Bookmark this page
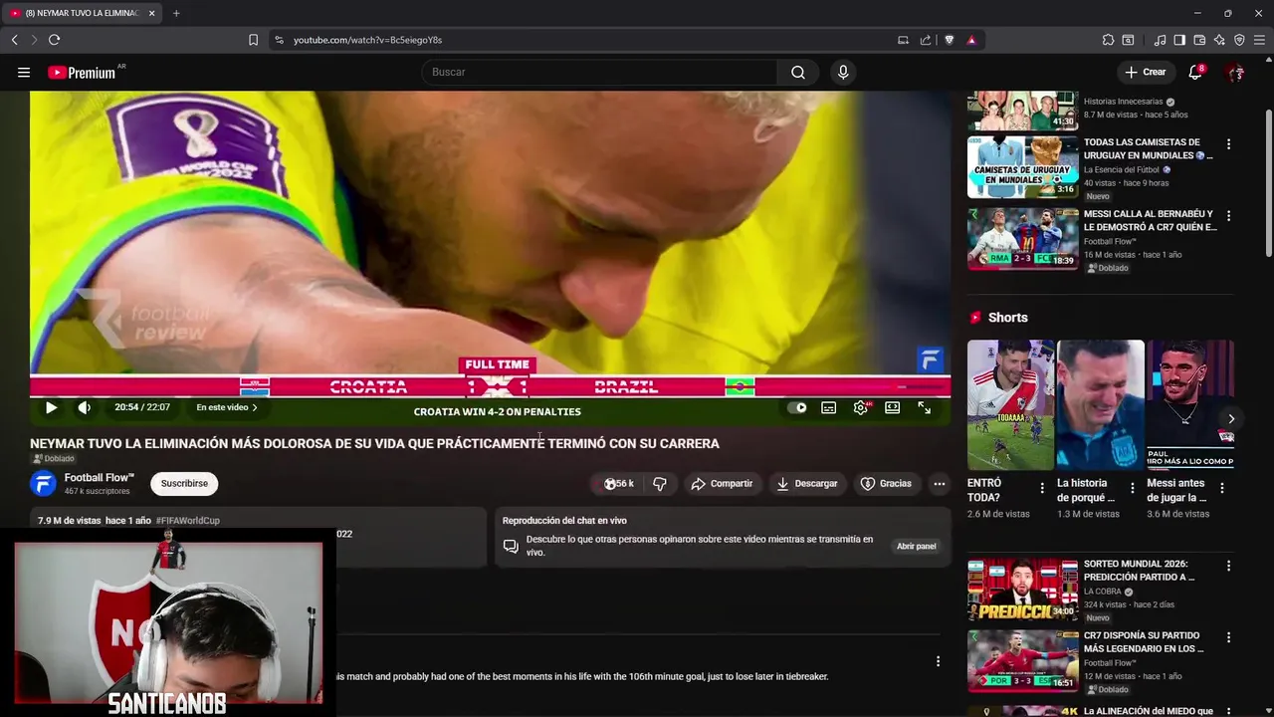The width and height of the screenshot is (1274, 717). [253, 40]
